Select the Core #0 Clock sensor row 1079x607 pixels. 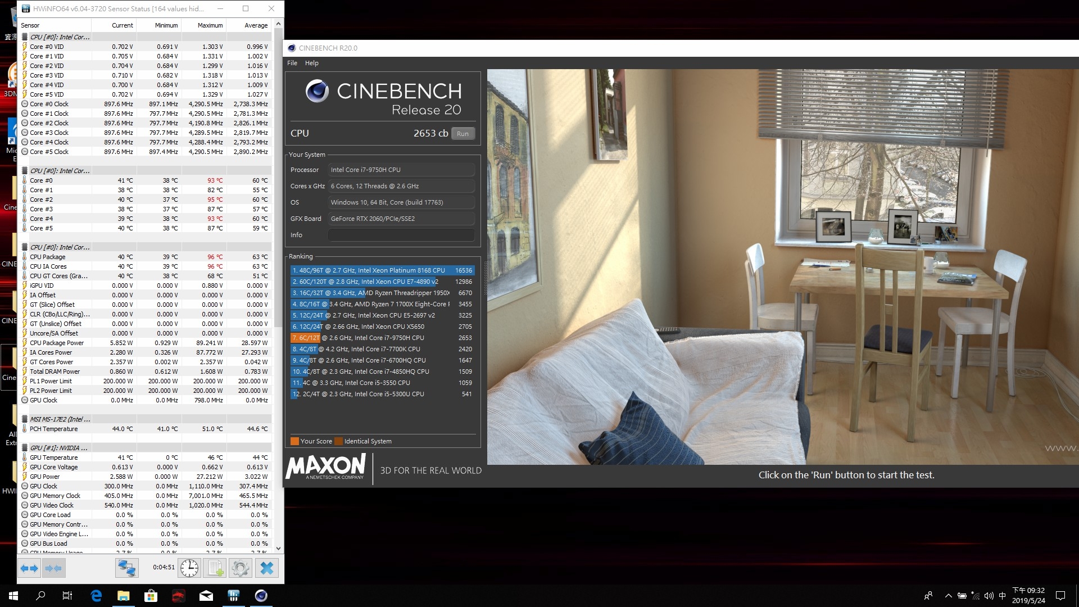[x=145, y=104]
